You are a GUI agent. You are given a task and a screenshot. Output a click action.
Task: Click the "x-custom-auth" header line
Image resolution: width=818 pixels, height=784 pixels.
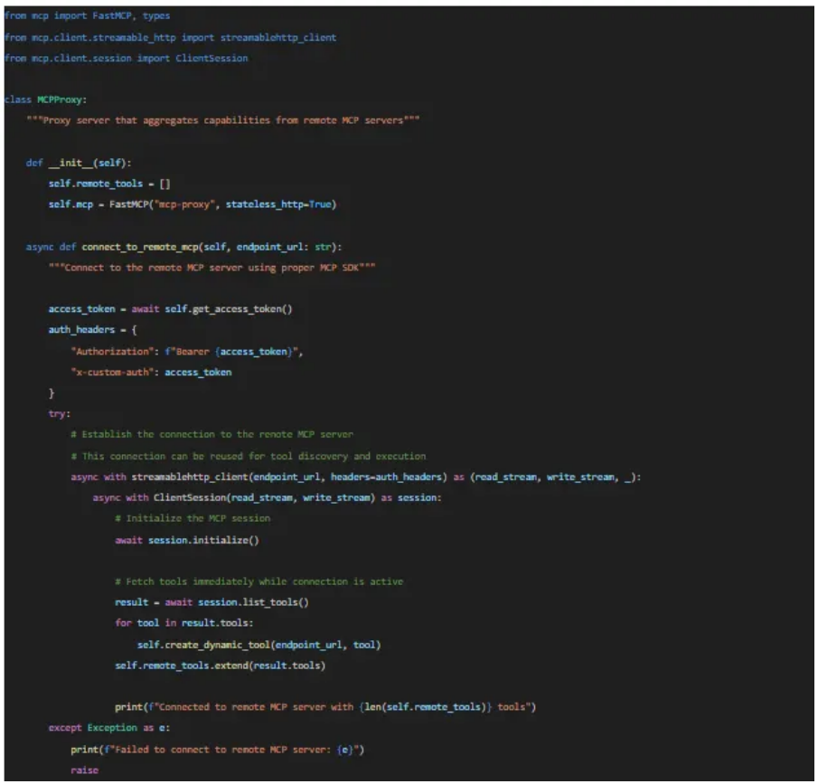click(151, 372)
